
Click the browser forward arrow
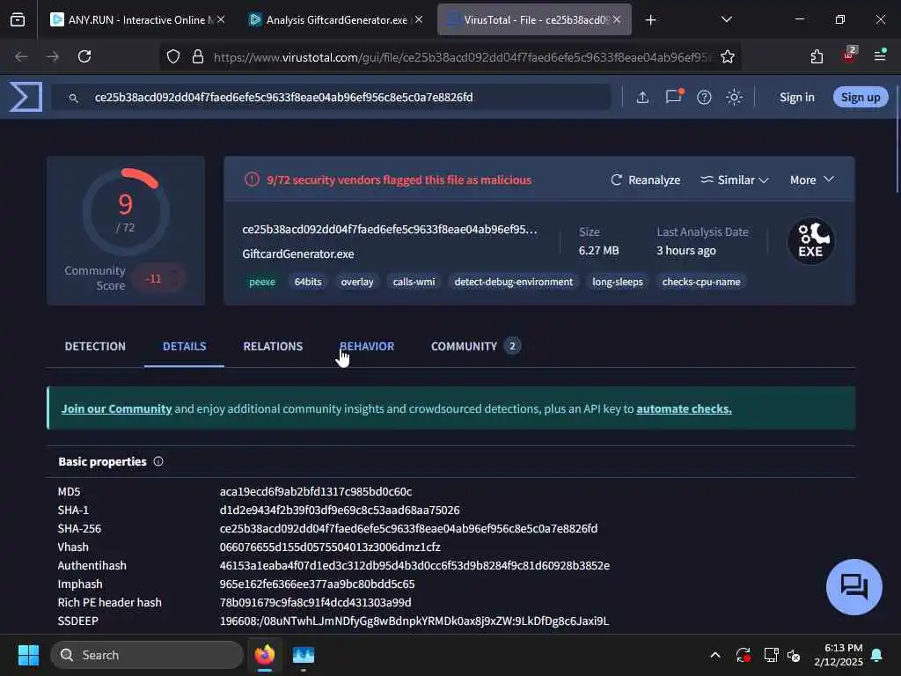tap(53, 56)
